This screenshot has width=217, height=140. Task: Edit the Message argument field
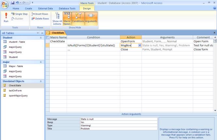pyautogui.click(x=119, y=119)
